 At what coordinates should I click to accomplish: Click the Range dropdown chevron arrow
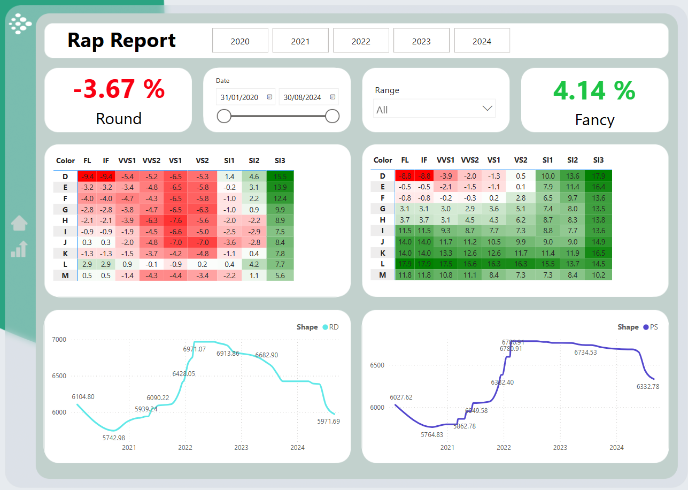coord(487,109)
